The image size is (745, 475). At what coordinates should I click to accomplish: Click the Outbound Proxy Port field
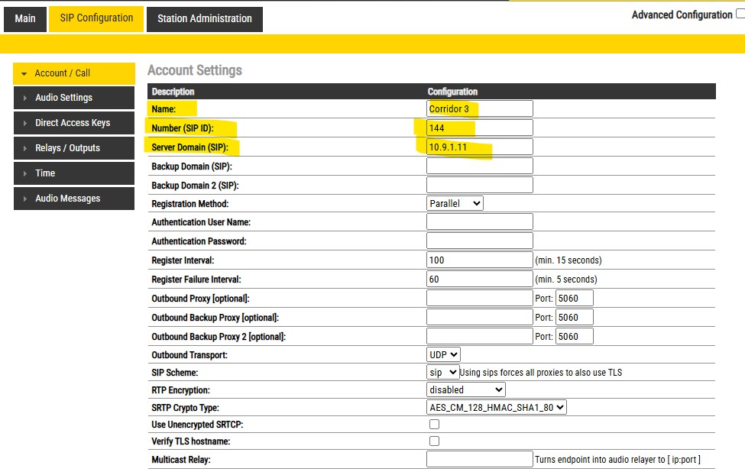click(574, 299)
